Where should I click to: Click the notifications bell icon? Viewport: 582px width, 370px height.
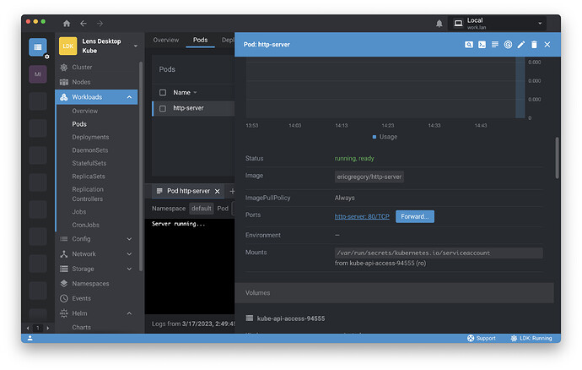(x=439, y=24)
